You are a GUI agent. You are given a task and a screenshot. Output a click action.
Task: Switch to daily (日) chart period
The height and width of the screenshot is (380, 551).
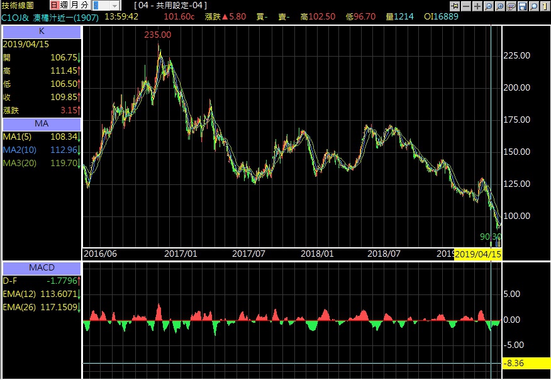coord(54,5)
